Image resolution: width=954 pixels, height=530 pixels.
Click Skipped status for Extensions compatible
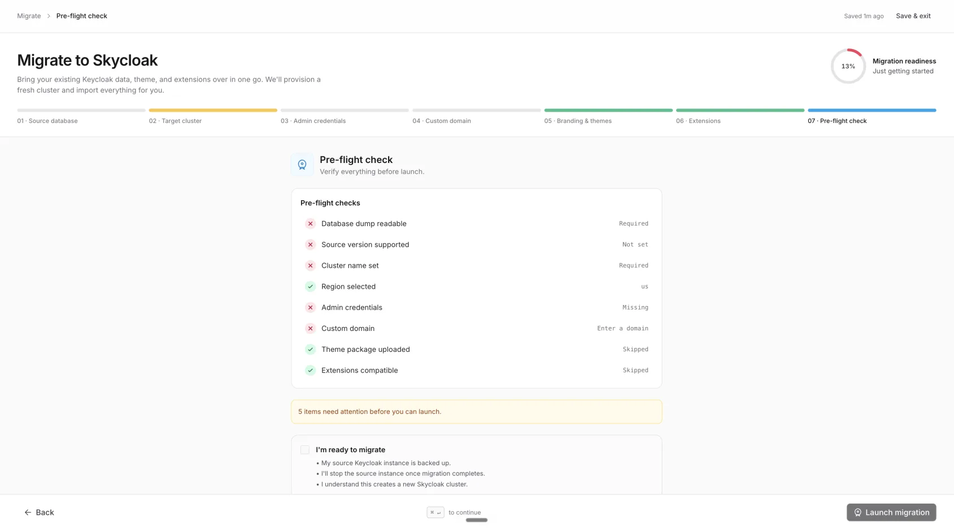pyautogui.click(x=635, y=370)
